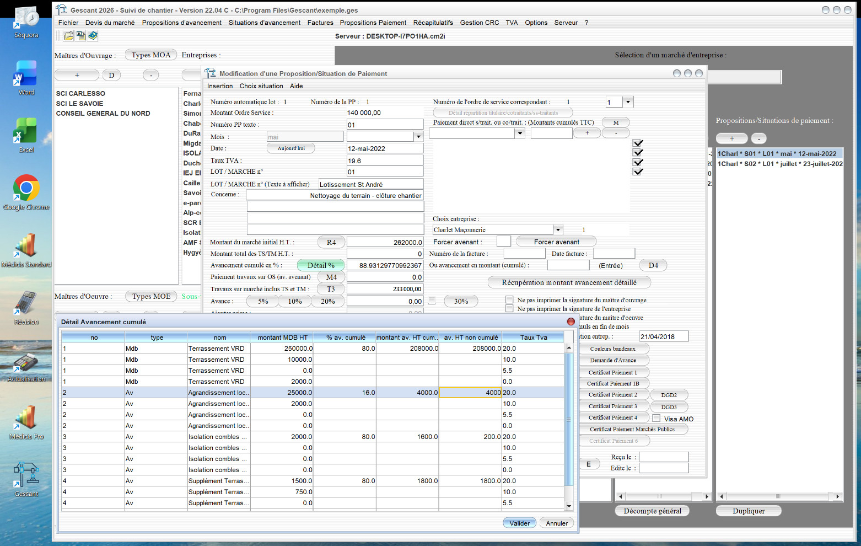Click the horizontal scrollbar under the Propositions/Situations list
This screenshot has height=546, width=861.
point(779,496)
